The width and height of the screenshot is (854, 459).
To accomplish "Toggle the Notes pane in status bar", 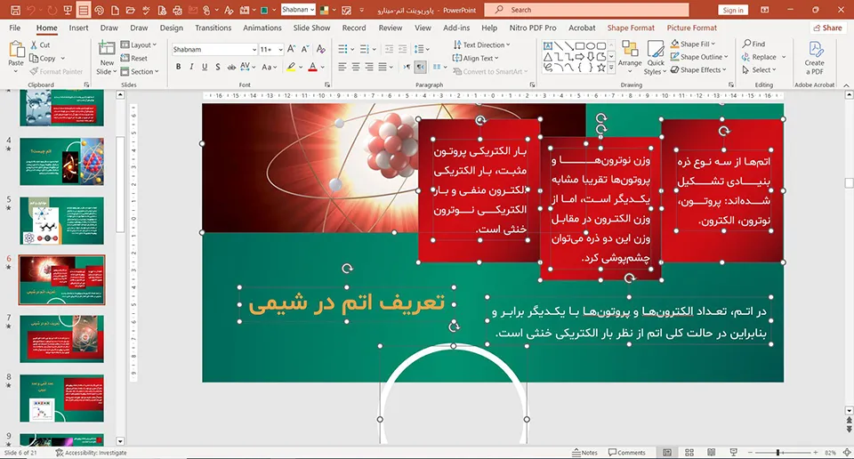I will coord(585,453).
